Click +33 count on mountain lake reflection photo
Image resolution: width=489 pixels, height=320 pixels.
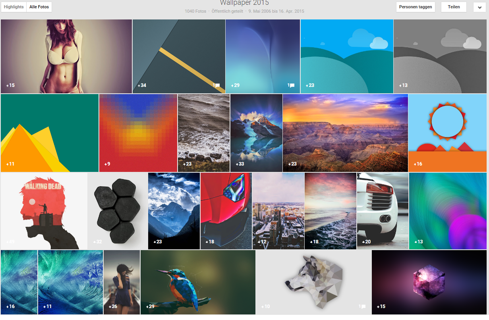[x=240, y=164]
